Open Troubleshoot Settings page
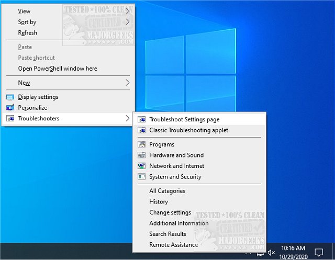The image size is (335, 260). (184, 119)
